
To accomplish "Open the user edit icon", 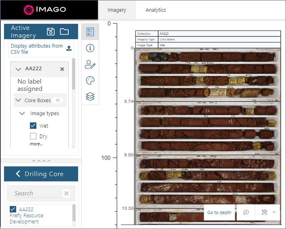I will click(90, 65).
